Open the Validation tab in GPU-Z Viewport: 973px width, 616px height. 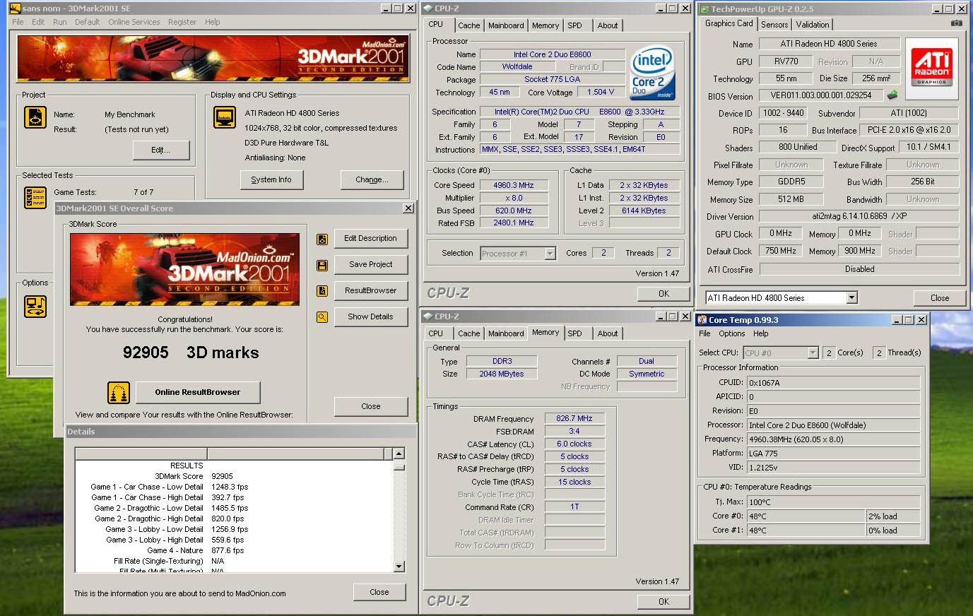coord(813,25)
